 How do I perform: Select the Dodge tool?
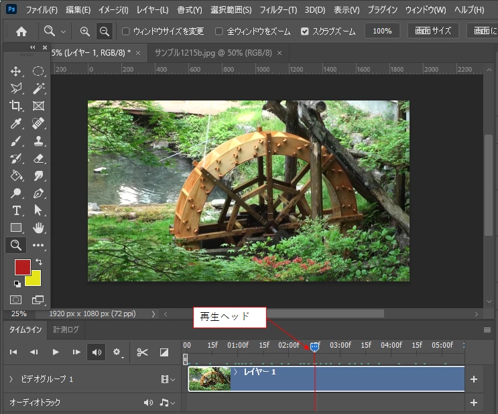click(x=16, y=193)
